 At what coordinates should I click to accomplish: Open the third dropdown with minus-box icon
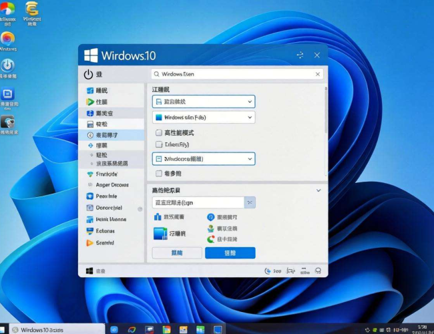point(204,159)
